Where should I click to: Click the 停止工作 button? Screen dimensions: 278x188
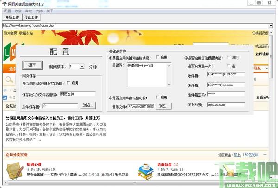coord(31,17)
